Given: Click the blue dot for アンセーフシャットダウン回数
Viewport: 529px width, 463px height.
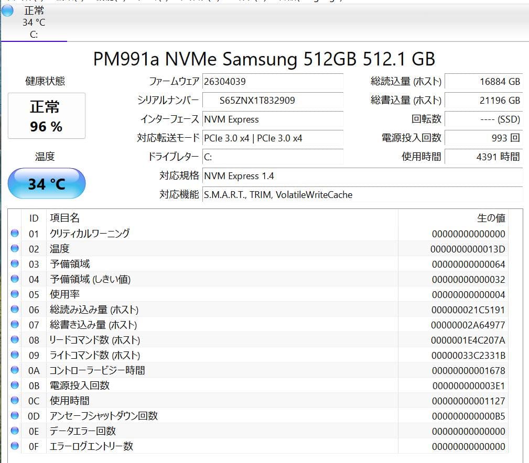Looking at the screenshot, I should point(14,415).
